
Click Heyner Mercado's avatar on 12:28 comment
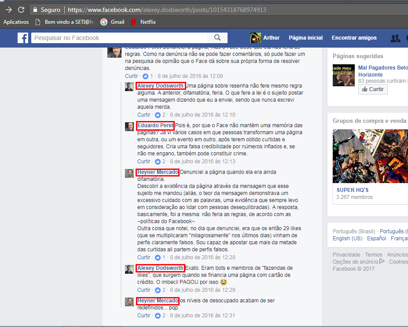[129, 173]
